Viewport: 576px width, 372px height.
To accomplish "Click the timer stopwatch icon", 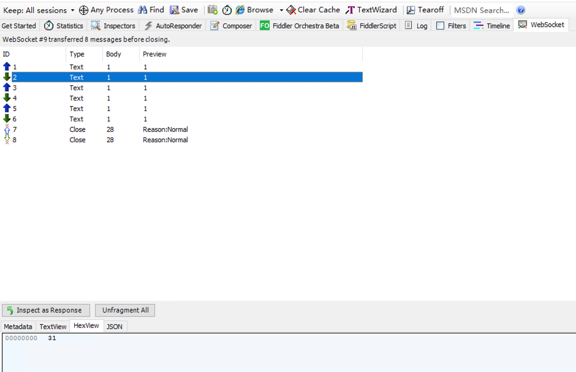I will (227, 10).
